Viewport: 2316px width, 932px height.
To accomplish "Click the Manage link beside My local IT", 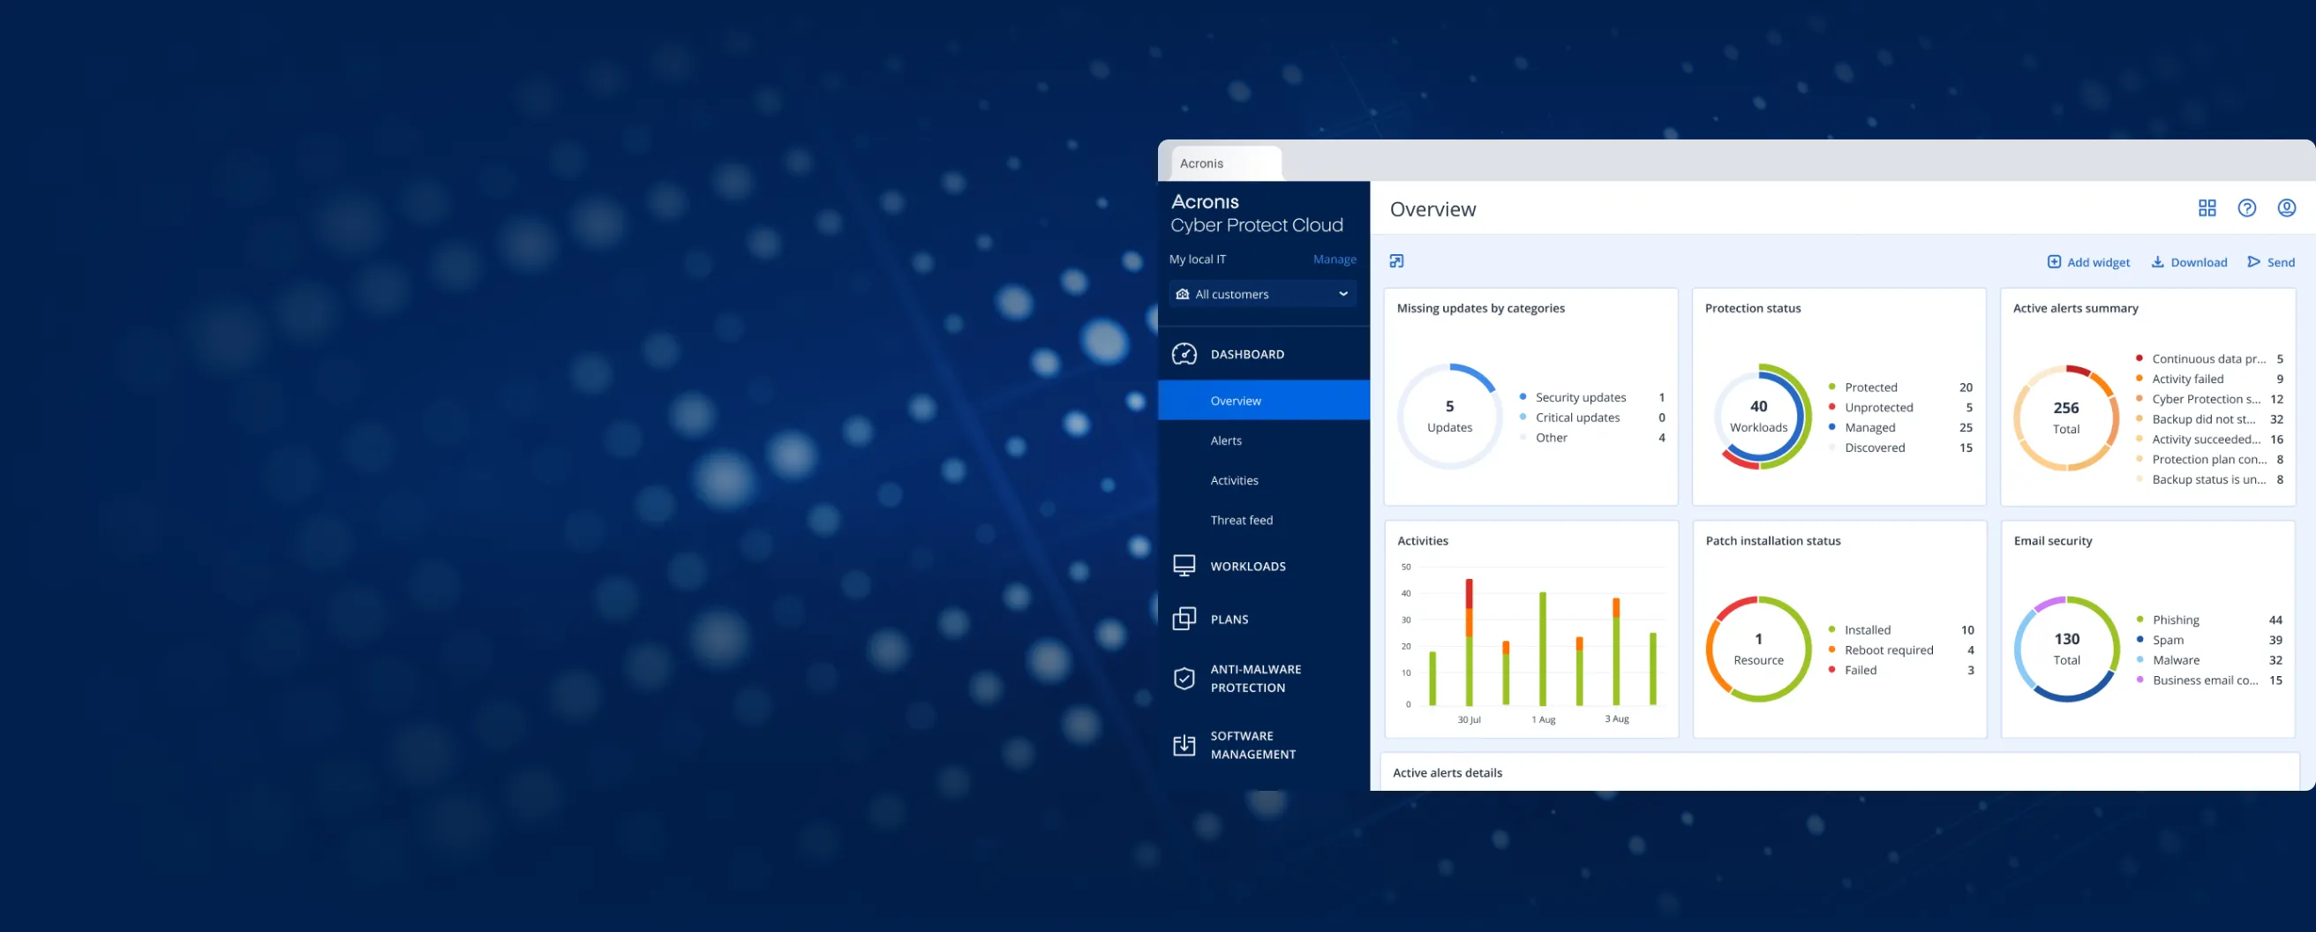I will point(1335,259).
